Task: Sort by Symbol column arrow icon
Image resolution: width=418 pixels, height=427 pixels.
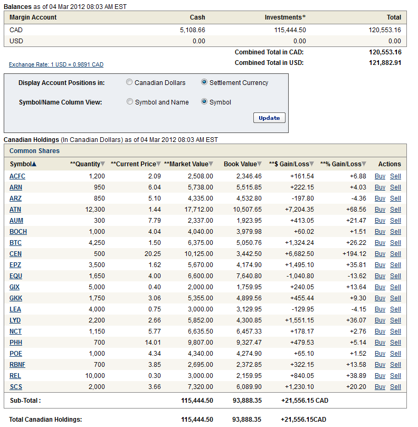Action: tap(34, 164)
